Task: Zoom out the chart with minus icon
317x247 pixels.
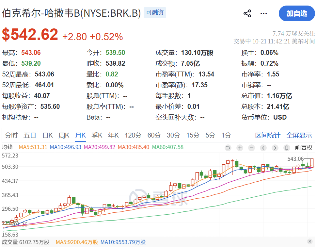Action: click(x=251, y=148)
